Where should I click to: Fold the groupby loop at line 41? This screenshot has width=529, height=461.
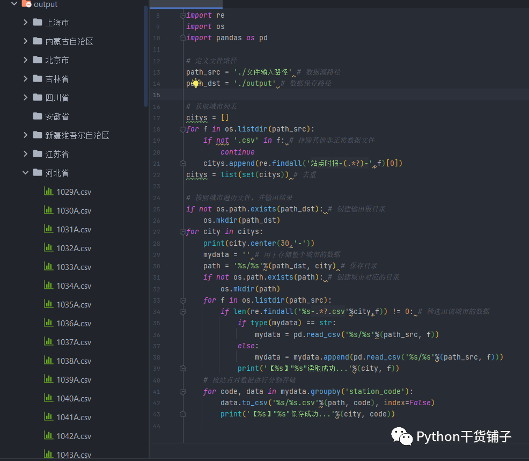[x=183, y=392]
